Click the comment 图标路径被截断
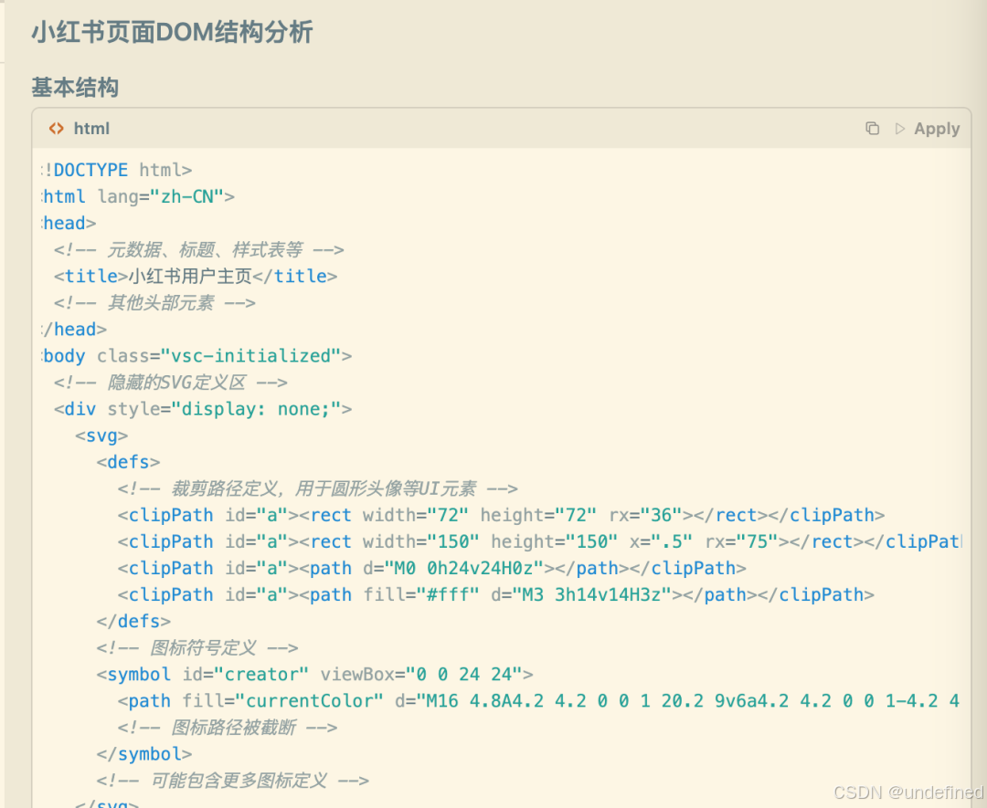The image size is (987, 808). pyautogui.click(x=228, y=728)
